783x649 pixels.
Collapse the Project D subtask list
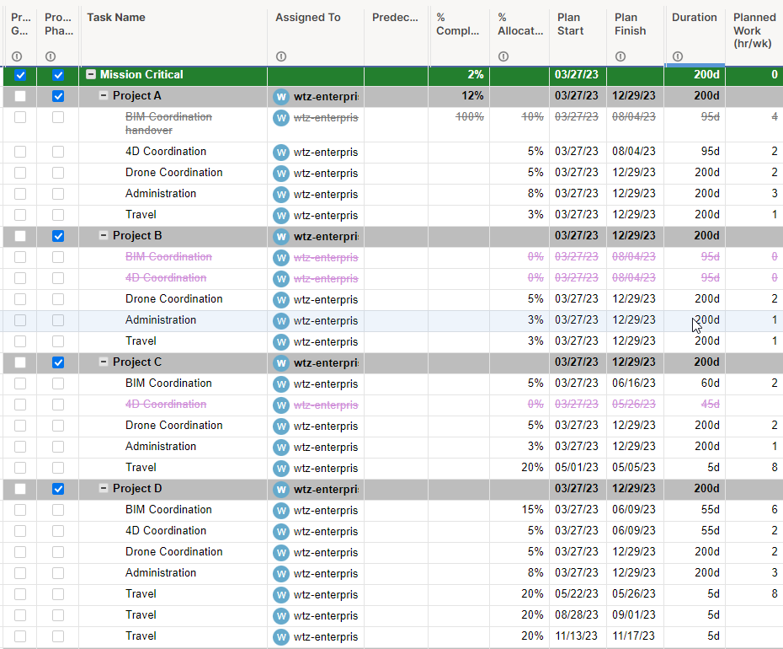pos(104,489)
